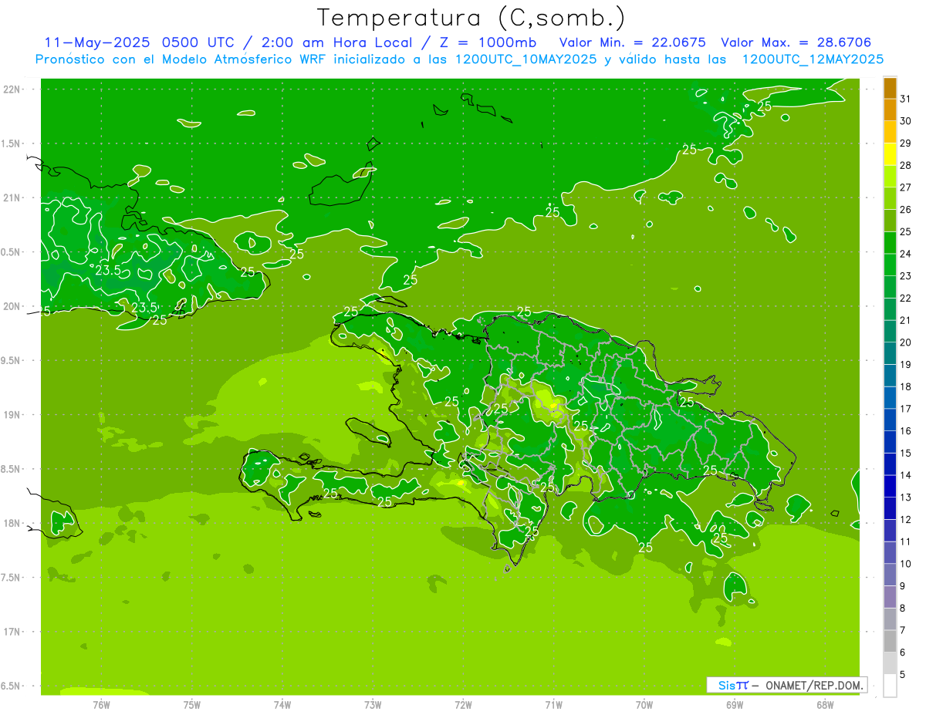926x715 pixels.
Task: Click the '70W' longitude axis label
Action: click(x=644, y=705)
